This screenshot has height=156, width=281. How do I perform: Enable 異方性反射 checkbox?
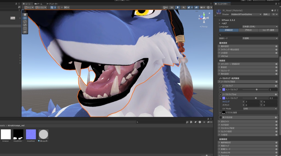point(221,118)
